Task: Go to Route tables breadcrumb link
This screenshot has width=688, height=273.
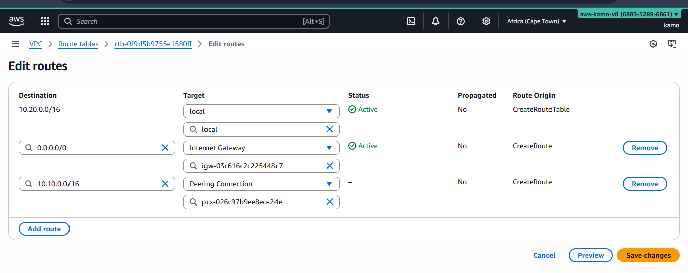Action: coord(79,44)
